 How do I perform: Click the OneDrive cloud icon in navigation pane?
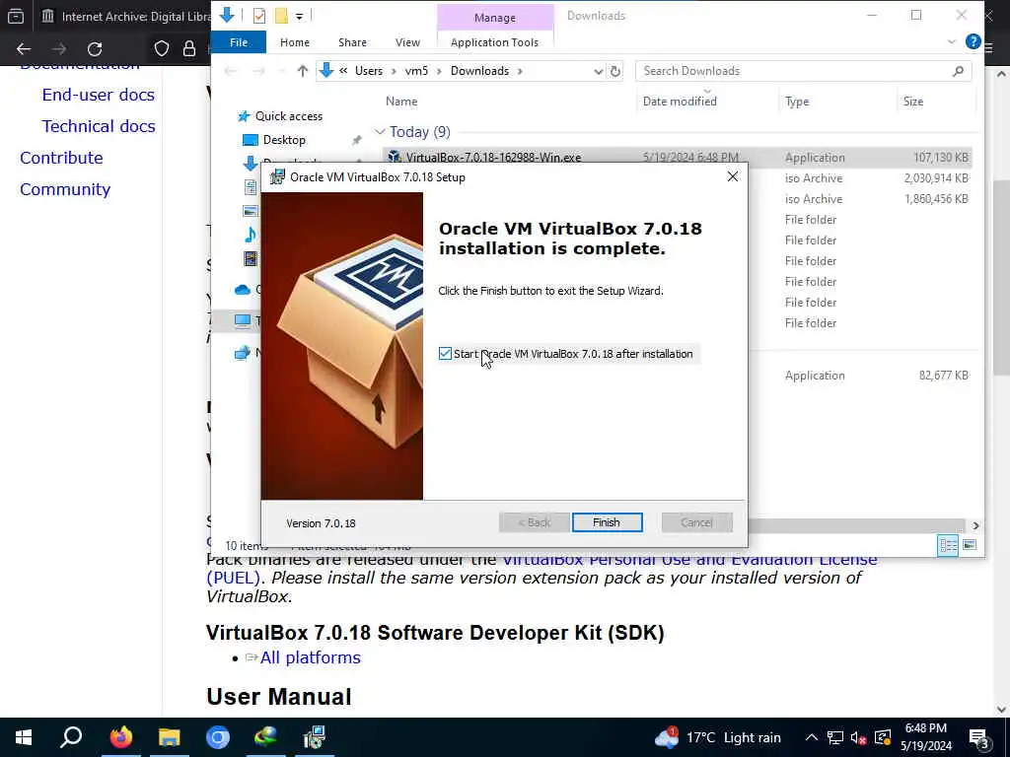(243, 290)
